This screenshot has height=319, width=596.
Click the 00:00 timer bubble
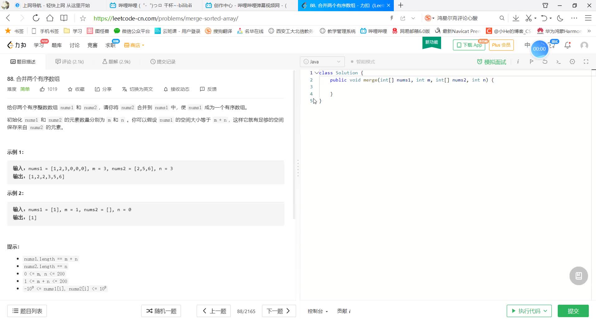539,49
